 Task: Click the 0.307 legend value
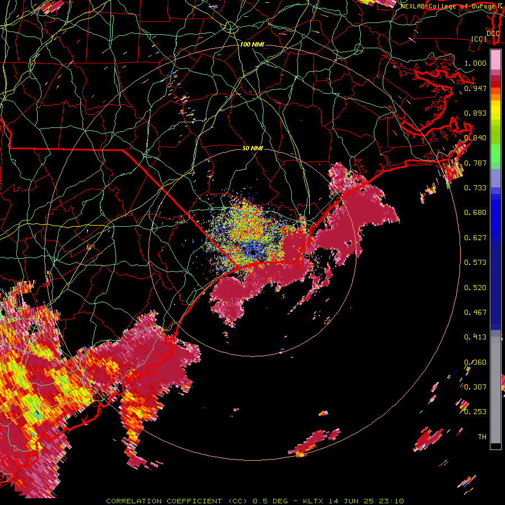[475, 387]
